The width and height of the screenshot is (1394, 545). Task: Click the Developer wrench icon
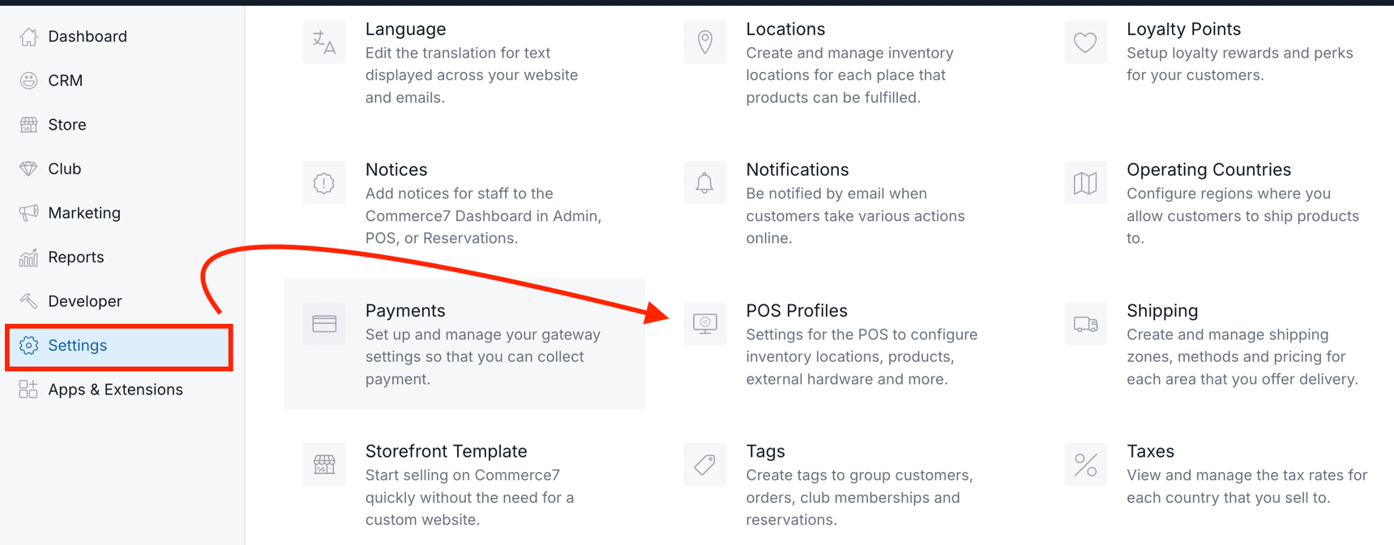point(27,300)
